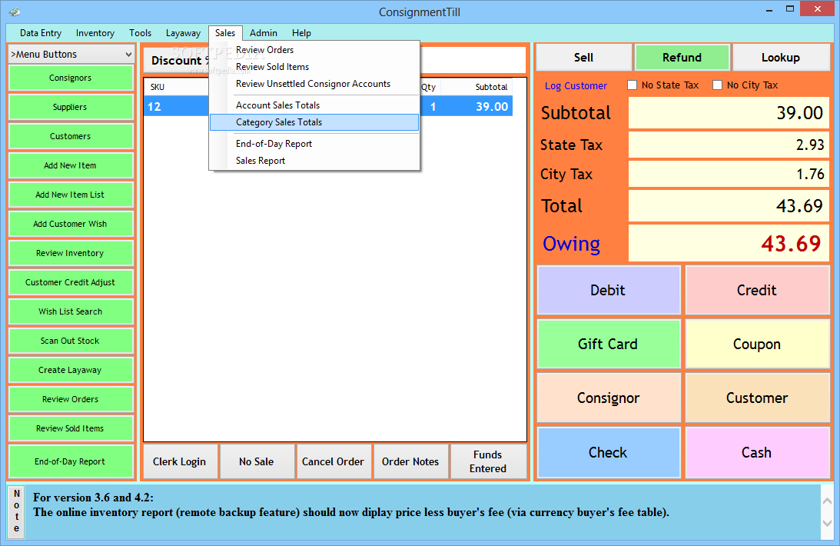Open the Admin menu
This screenshot has width=840, height=546.
pyautogui.click(x=264, y=33)
